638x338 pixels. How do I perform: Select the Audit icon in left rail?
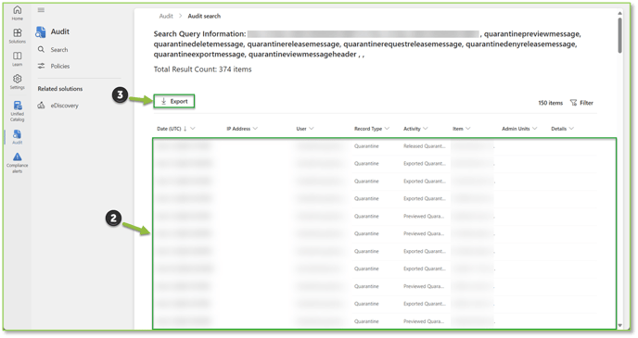[17, 134]
